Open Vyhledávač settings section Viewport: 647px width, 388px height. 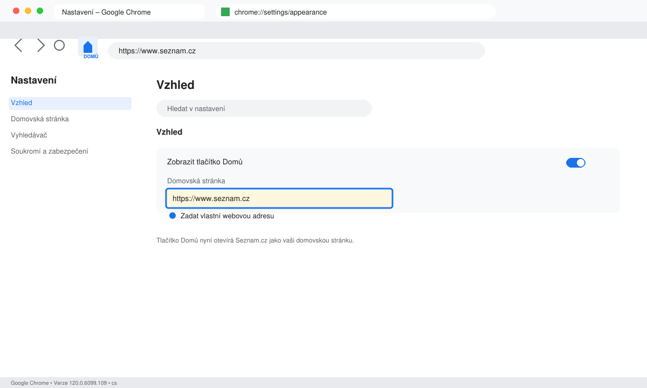(29, 135)
